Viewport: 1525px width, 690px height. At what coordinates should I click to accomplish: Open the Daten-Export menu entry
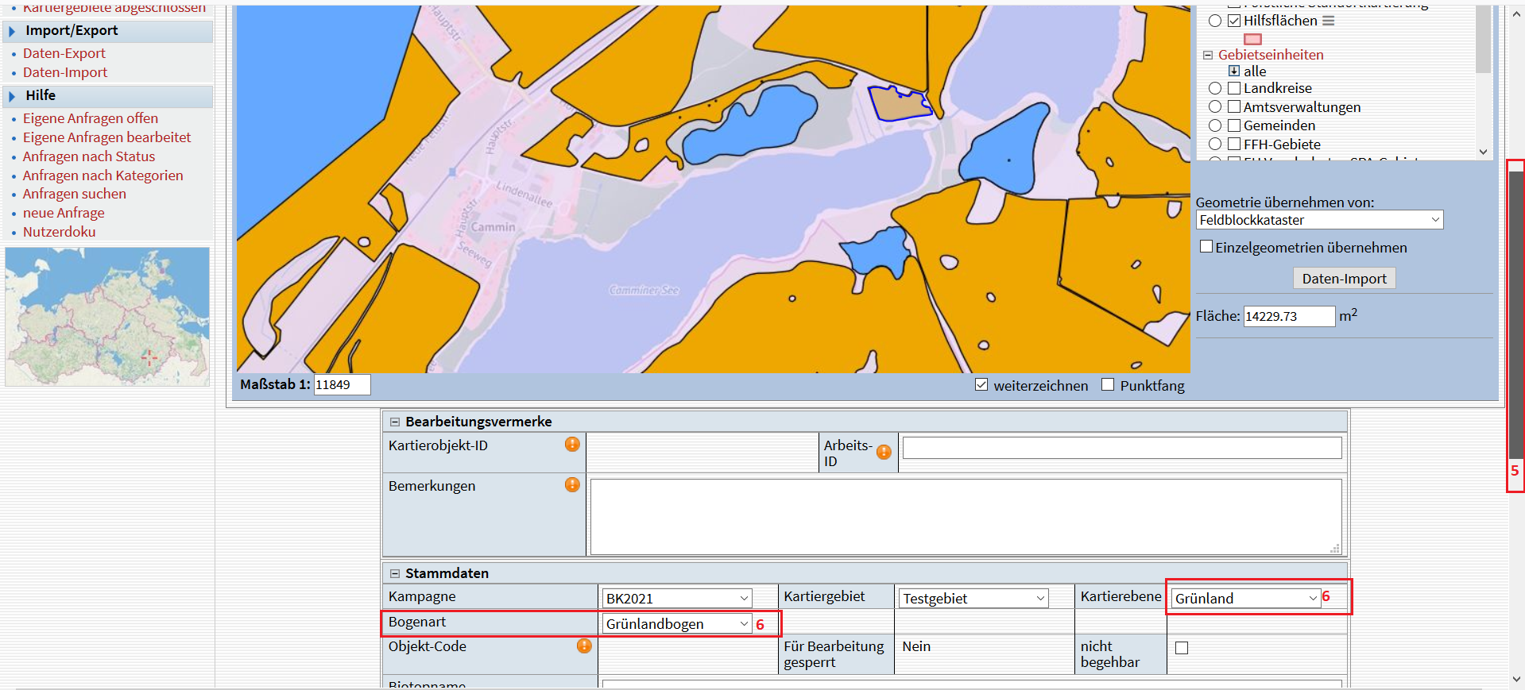tap(64, 53)
